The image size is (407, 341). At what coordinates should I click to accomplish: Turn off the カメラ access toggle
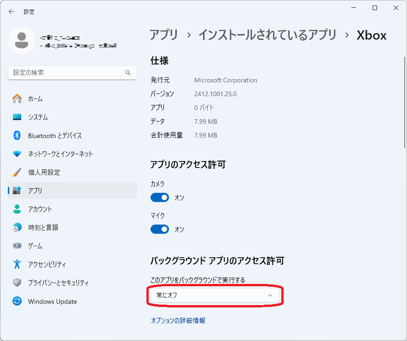tap(160, 197)
